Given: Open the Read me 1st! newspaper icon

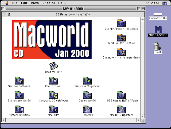Looking at the screenshot, I should pyautogui.click(x=53, y=66).
